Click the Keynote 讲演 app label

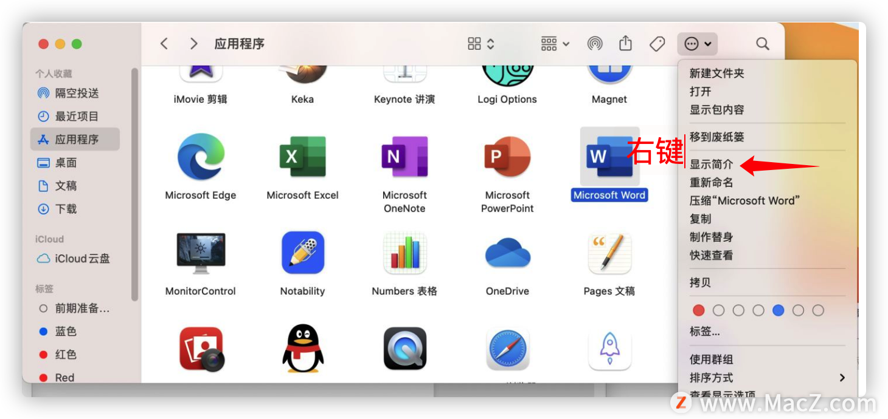point(404,99)
